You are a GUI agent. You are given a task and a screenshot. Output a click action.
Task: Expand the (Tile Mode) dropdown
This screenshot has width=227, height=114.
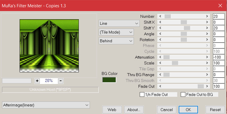point(116,32)
